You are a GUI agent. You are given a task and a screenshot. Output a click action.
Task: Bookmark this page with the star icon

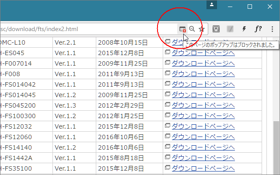tap(202, 29)
